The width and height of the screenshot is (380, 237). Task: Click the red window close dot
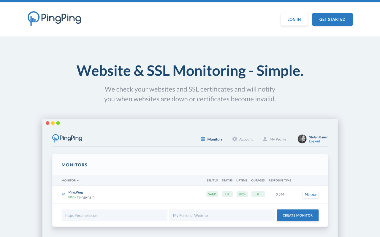click(47, 123)
